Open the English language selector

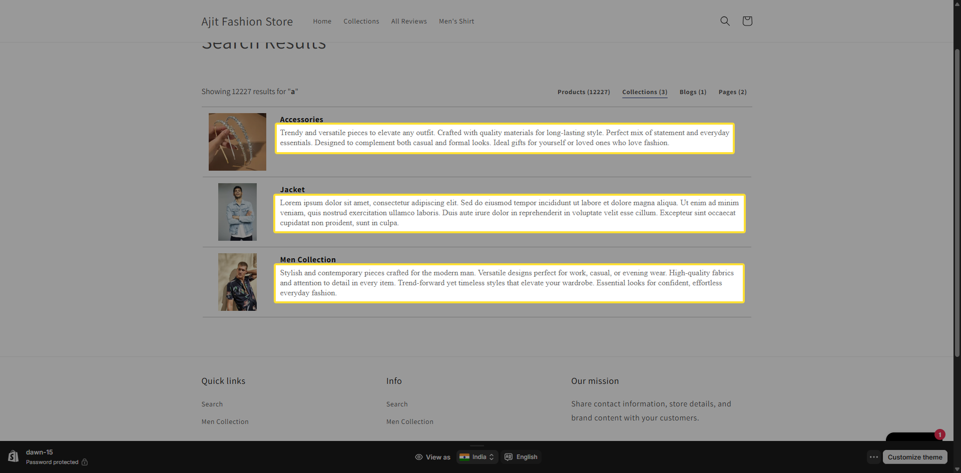tap(521, 457)
